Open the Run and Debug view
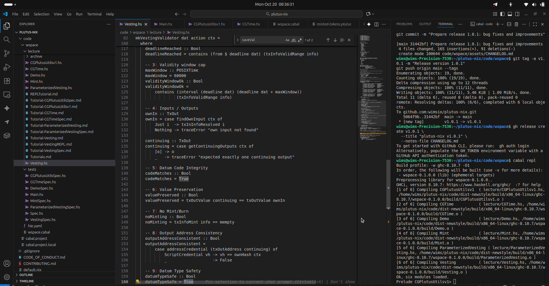The image size is (549, 286). tap(7, 67)
